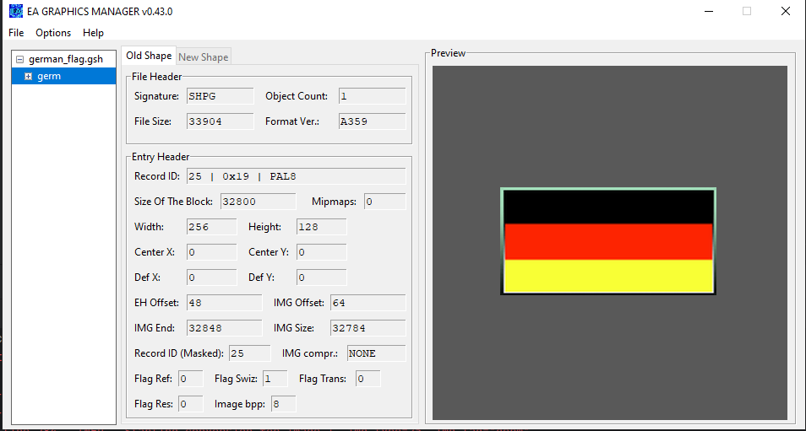Click the Entry Header group label
The image size is (806, 431).
coord(161,157)
